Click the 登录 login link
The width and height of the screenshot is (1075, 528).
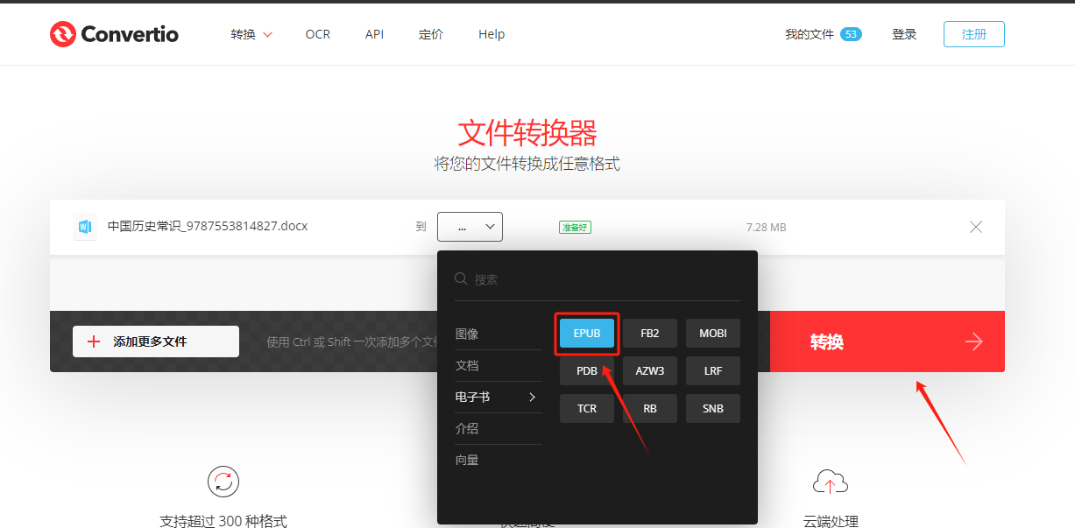coord(903,33)
